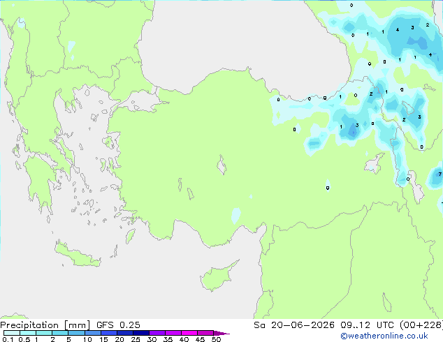Click the 40–45 mm magenta swatch
This screenshot has height=342, width=443.
pyautogui.click(x=189, y=333)
